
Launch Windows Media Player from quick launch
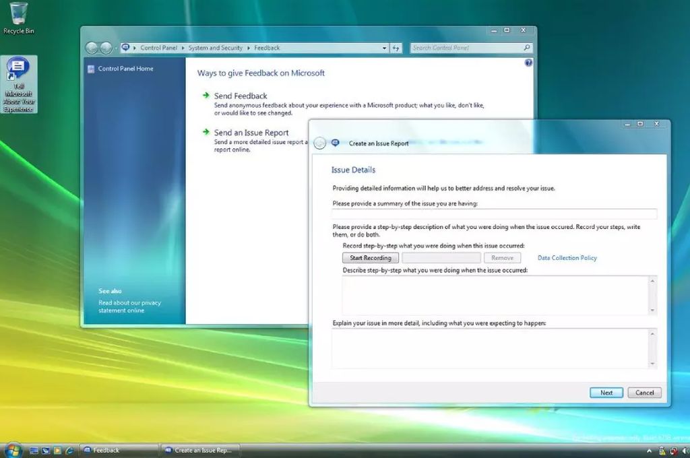click(x=58, y=451)
